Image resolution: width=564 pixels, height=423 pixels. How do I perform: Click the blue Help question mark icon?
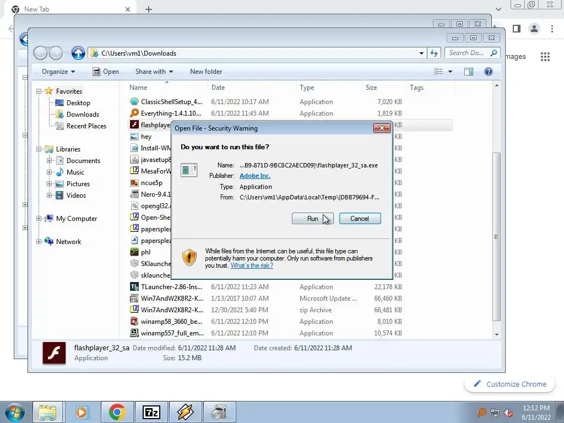click(488, 72)
